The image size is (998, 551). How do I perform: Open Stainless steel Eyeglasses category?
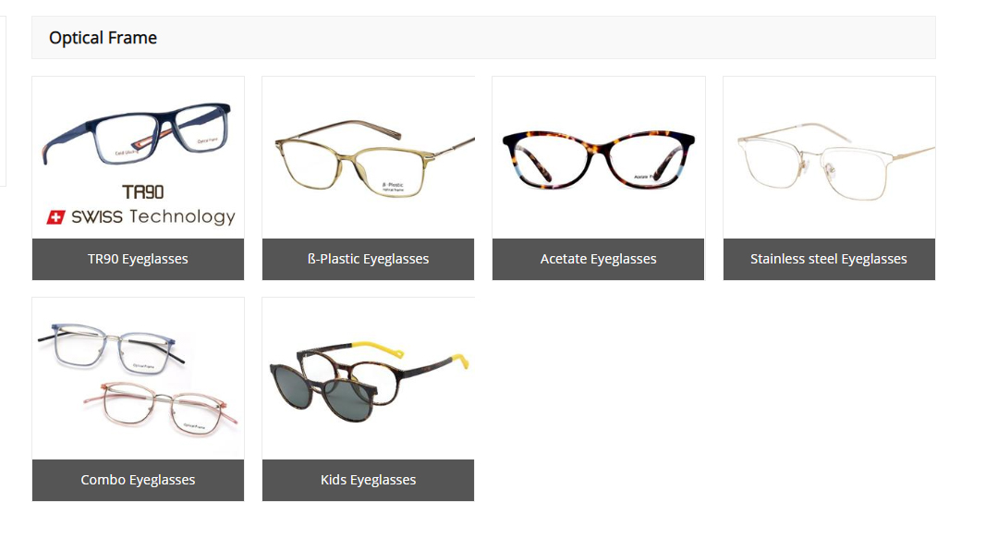[x=829, y=259]
